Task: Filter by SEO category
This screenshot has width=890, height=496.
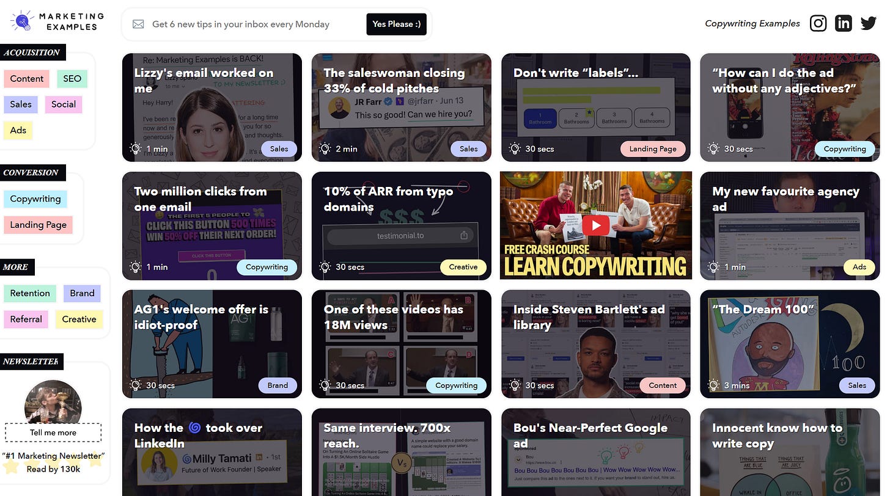Action: 72,79
